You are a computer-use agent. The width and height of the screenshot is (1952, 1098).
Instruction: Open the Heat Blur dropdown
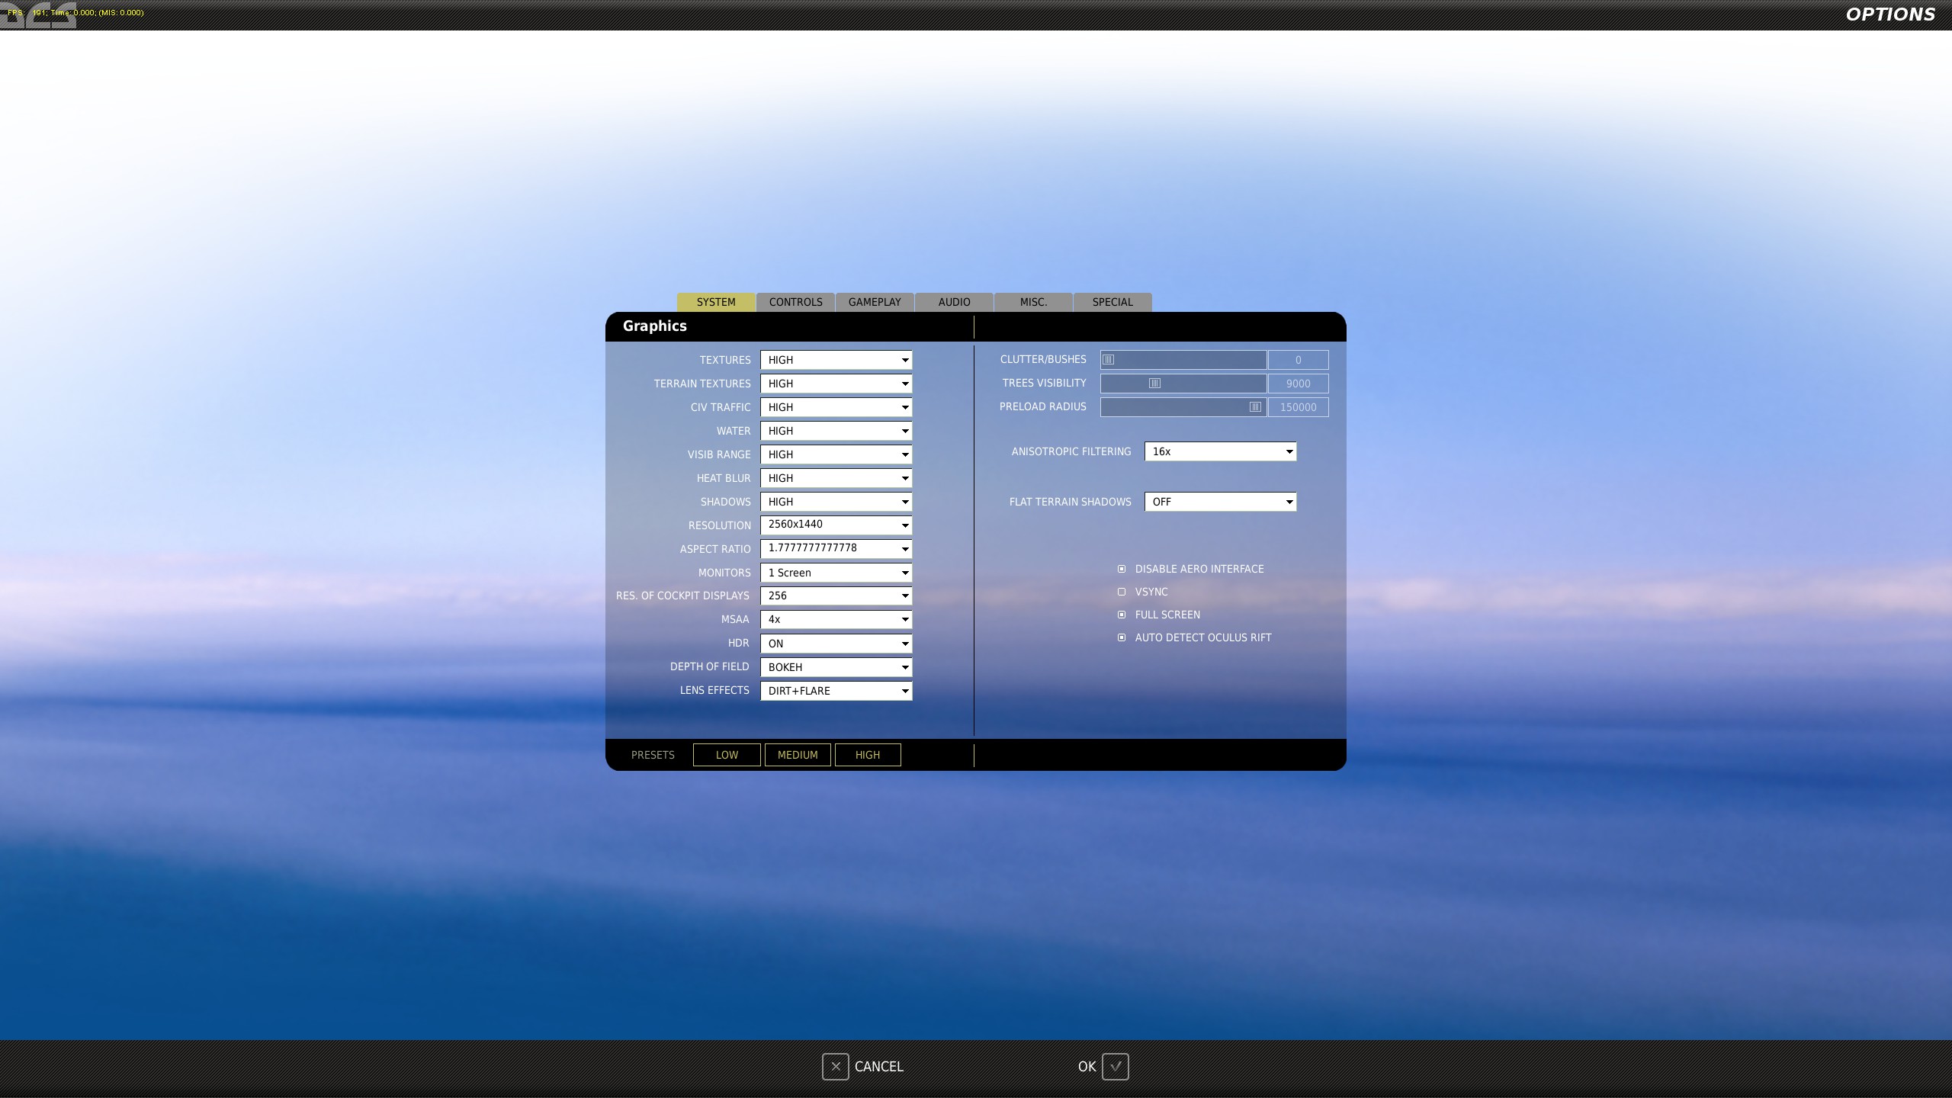coord(836,478)
